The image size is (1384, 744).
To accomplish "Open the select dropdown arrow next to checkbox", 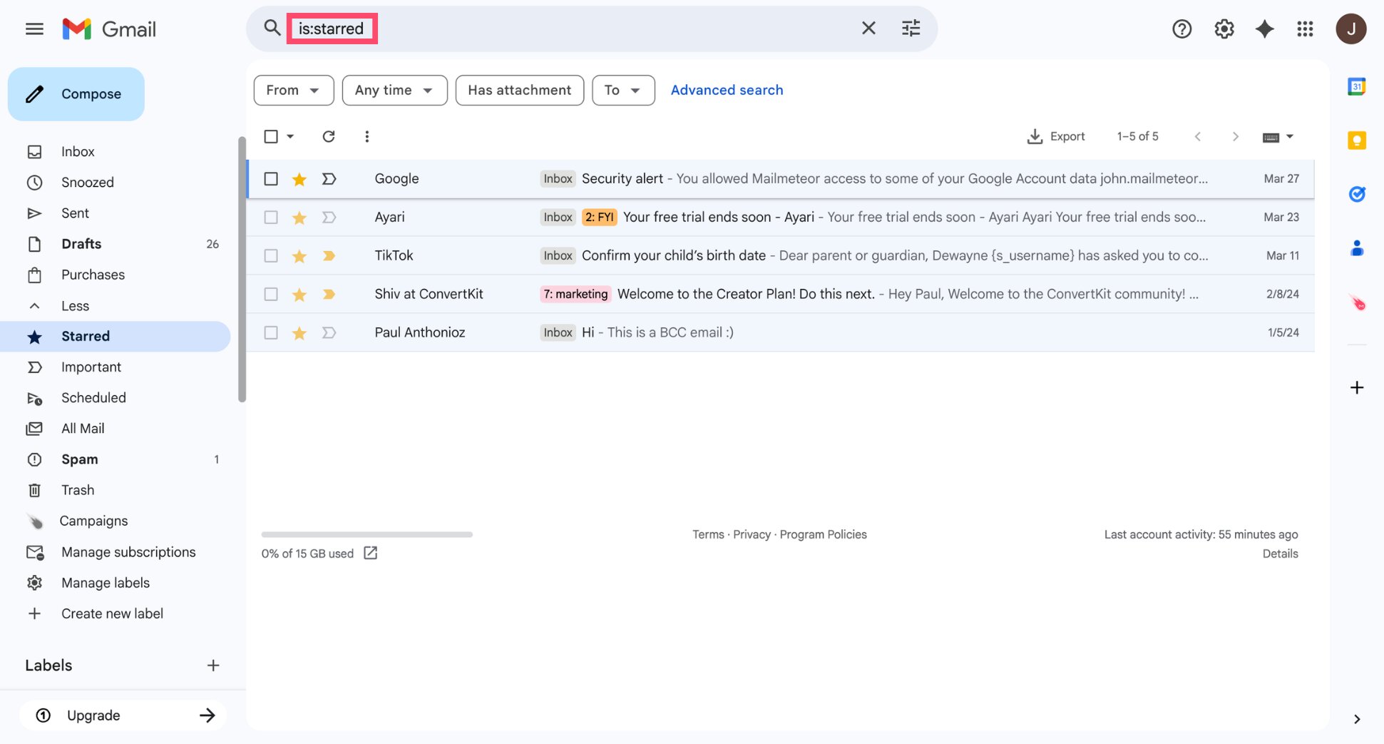I will coord(290,136).
